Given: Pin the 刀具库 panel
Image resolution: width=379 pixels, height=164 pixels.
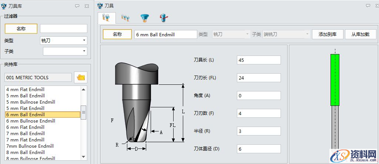Looking at the screenshot, I should point(77,6).
